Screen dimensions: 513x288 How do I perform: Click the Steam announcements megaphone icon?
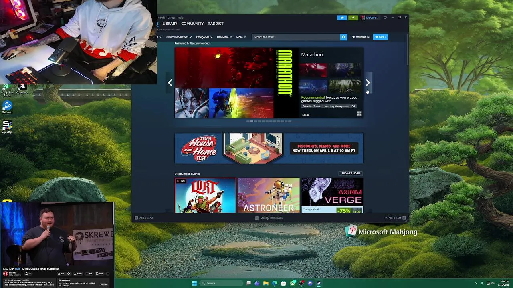click(x=342, y=18)
